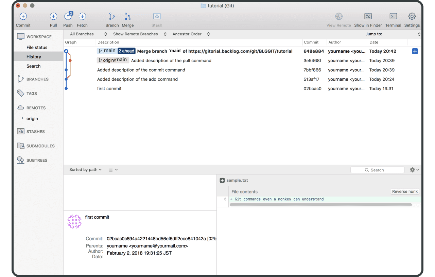The height and width of the screenshot is (277, 435).
Task: Click the 'File contents' hunk header
Action: [244, 192]
